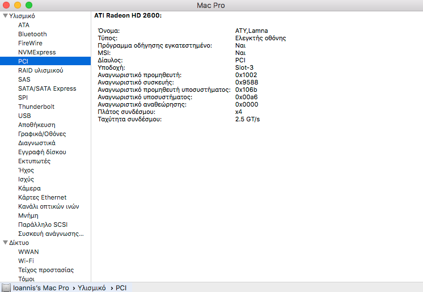Click the Slot-3 value
This screenshot has height=292, width=423.
tap(244, 67)
